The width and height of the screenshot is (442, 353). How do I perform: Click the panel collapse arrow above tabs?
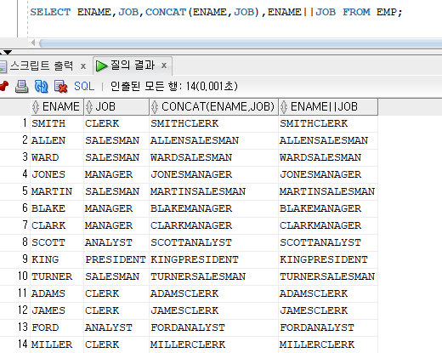pyautogui.click(x=8, y=53)
